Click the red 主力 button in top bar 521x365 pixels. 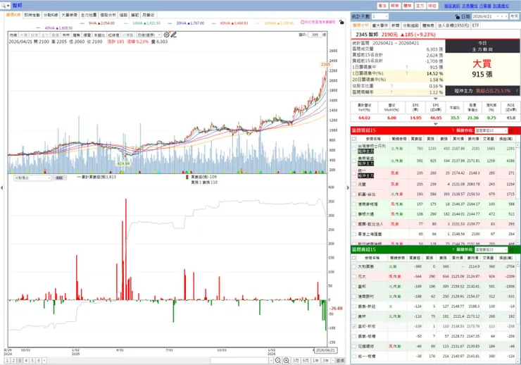click(x=420, y=6)
